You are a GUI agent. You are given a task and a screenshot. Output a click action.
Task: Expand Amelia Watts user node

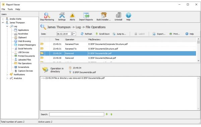point(3,19)
